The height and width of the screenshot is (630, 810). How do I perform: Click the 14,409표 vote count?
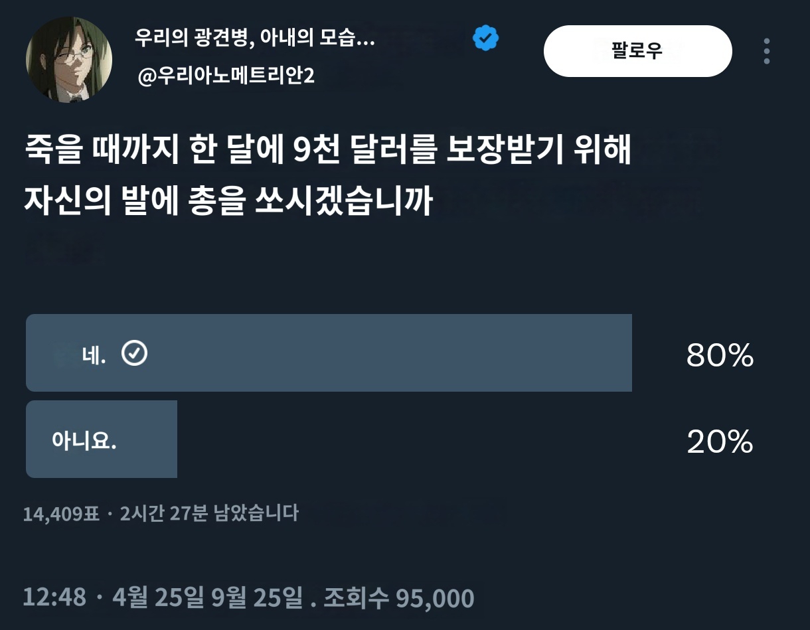click(x=61, y=513)
